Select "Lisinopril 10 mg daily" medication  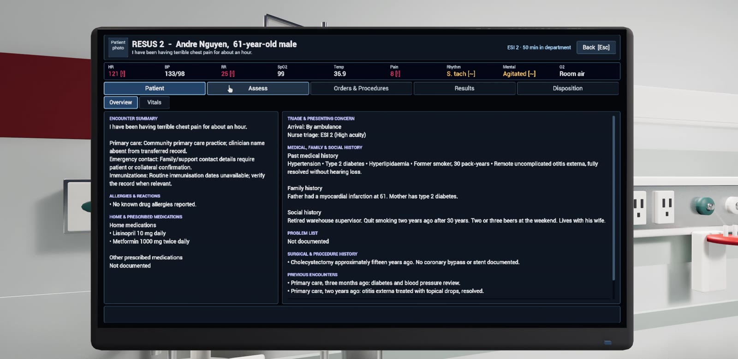[137, 233]
